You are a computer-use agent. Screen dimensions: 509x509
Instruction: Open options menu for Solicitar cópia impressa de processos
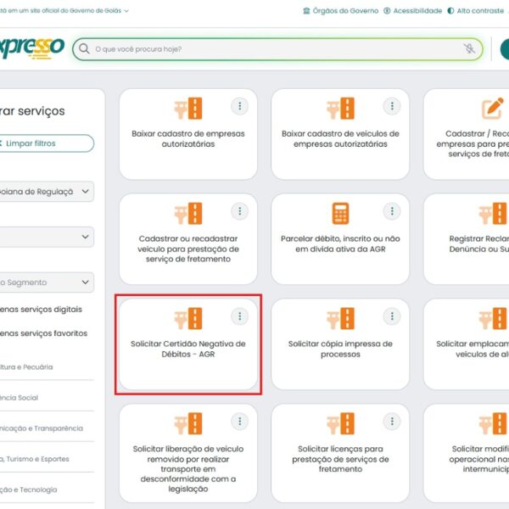click(392, 316)
